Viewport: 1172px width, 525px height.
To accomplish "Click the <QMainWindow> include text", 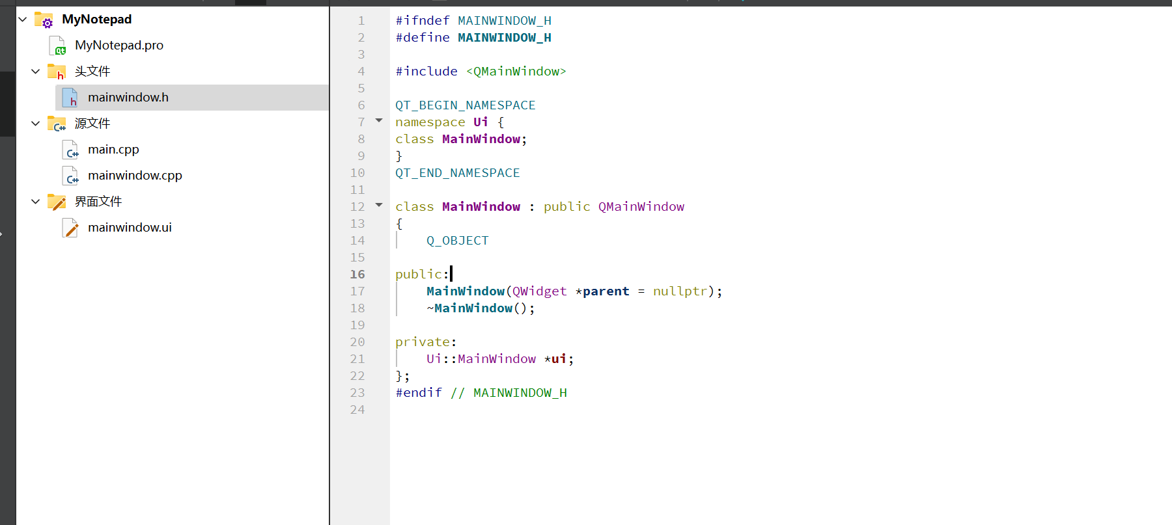I will pos(516,72).
